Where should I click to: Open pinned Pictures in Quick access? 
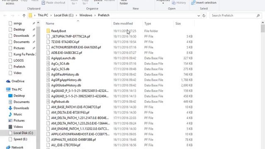tap(19, 48)
